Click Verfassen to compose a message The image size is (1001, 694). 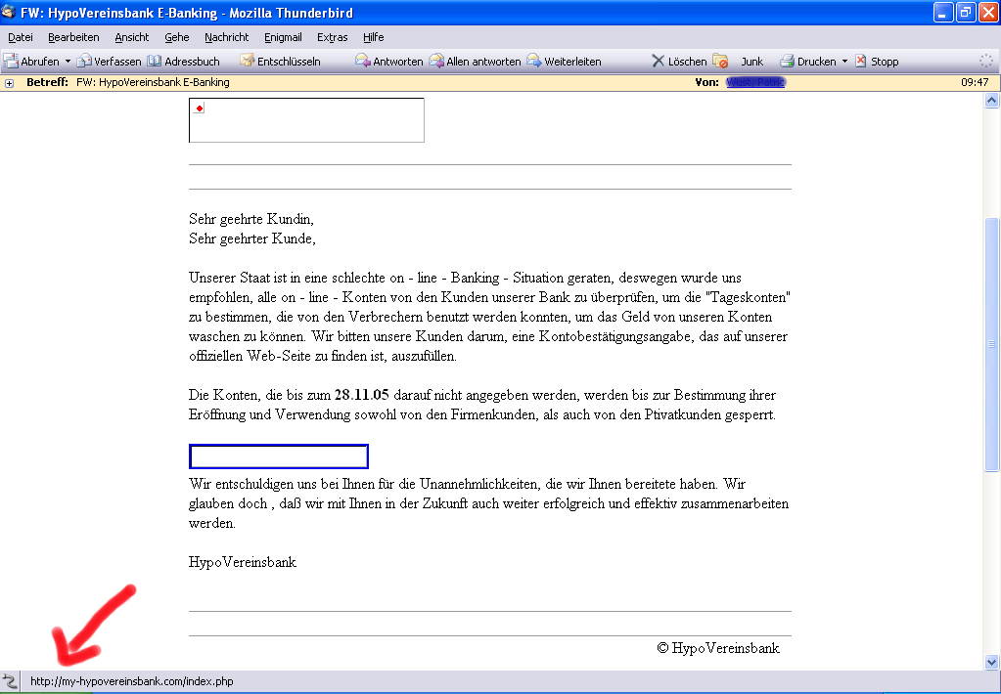(110, 62)
